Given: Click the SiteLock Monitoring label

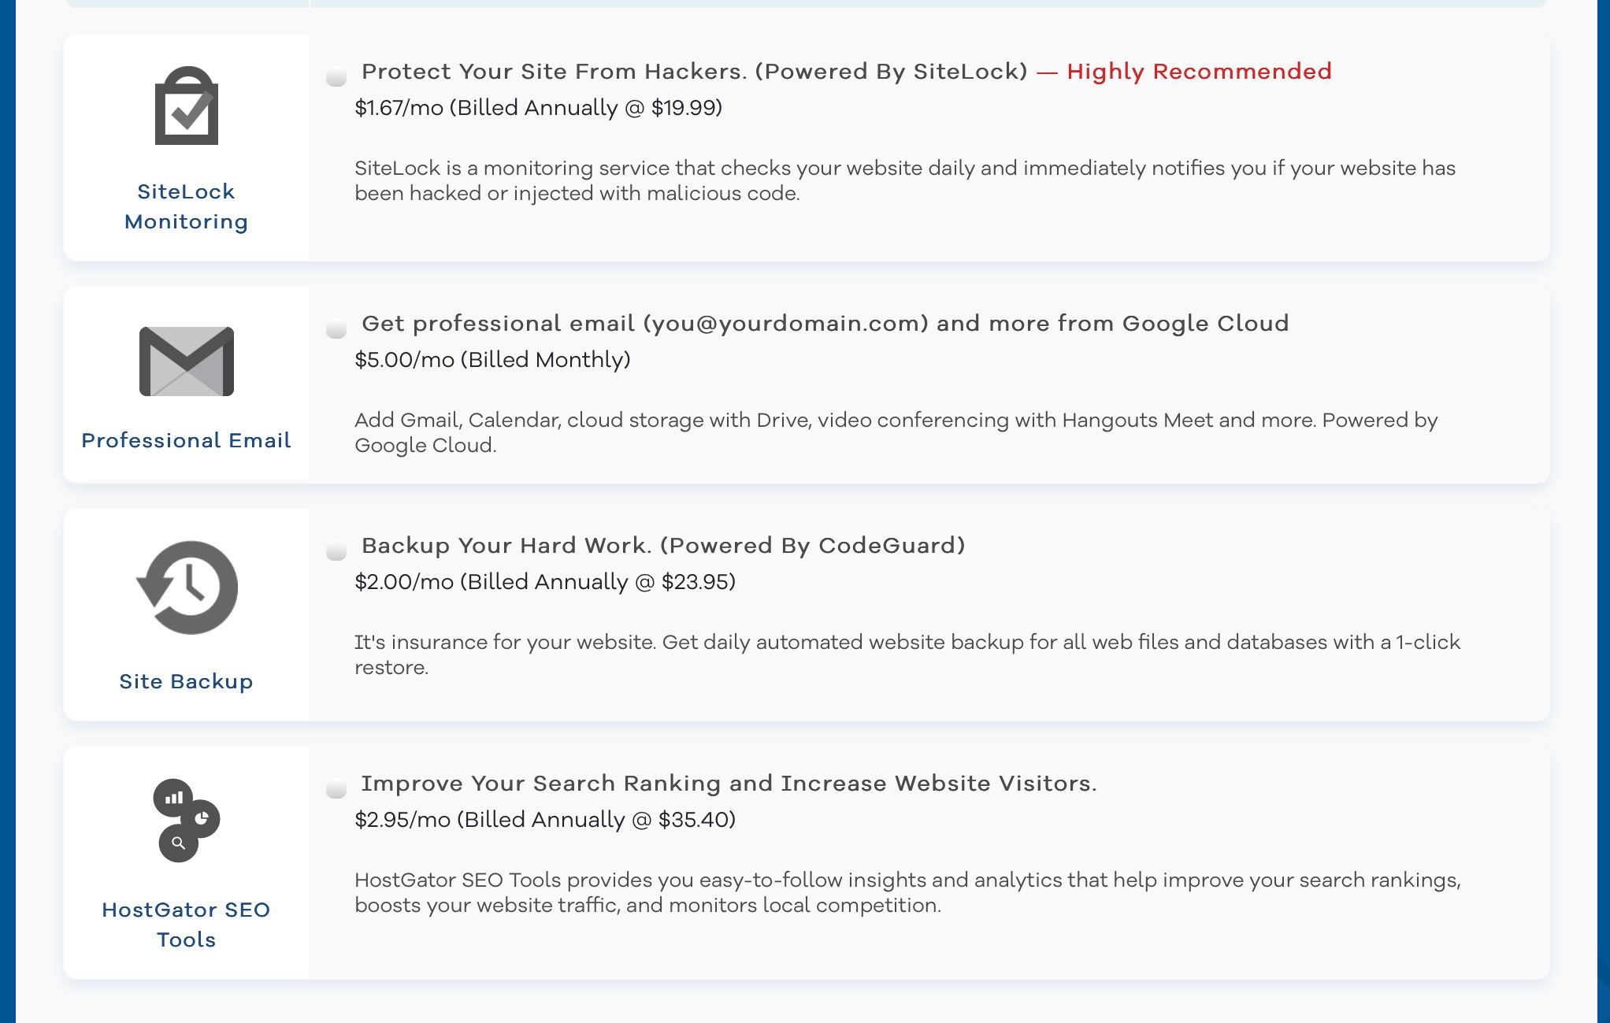Looking at the screenshot, I should 187,206.
